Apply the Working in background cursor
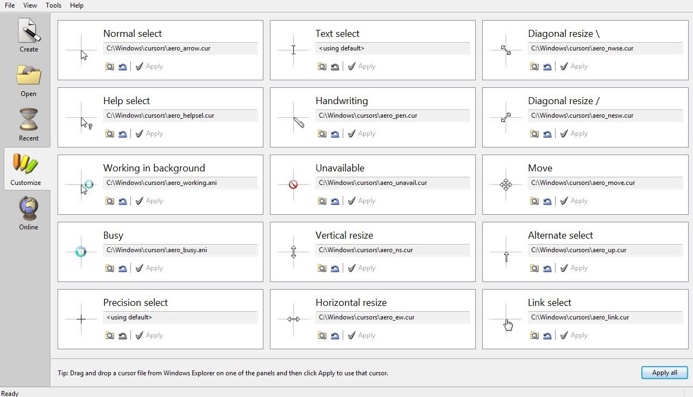This screenshot has width=693, height=397. click(149, 201)
